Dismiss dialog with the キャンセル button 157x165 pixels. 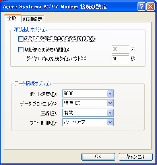tap(136, 157)
